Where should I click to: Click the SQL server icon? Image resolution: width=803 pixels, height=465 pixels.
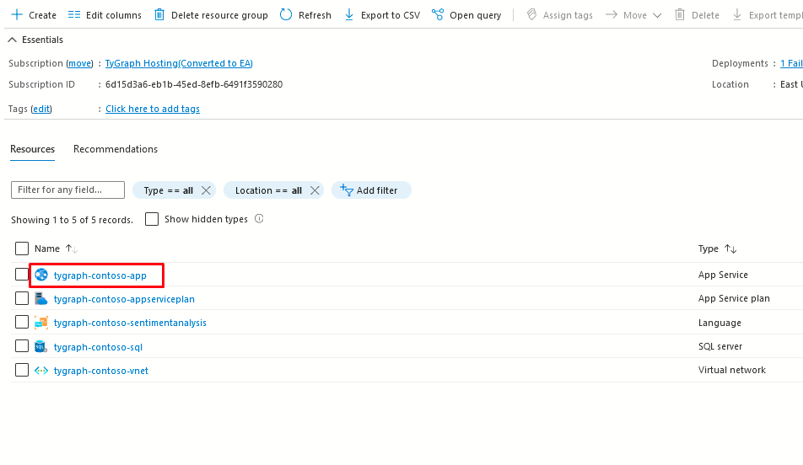(41, 347)
